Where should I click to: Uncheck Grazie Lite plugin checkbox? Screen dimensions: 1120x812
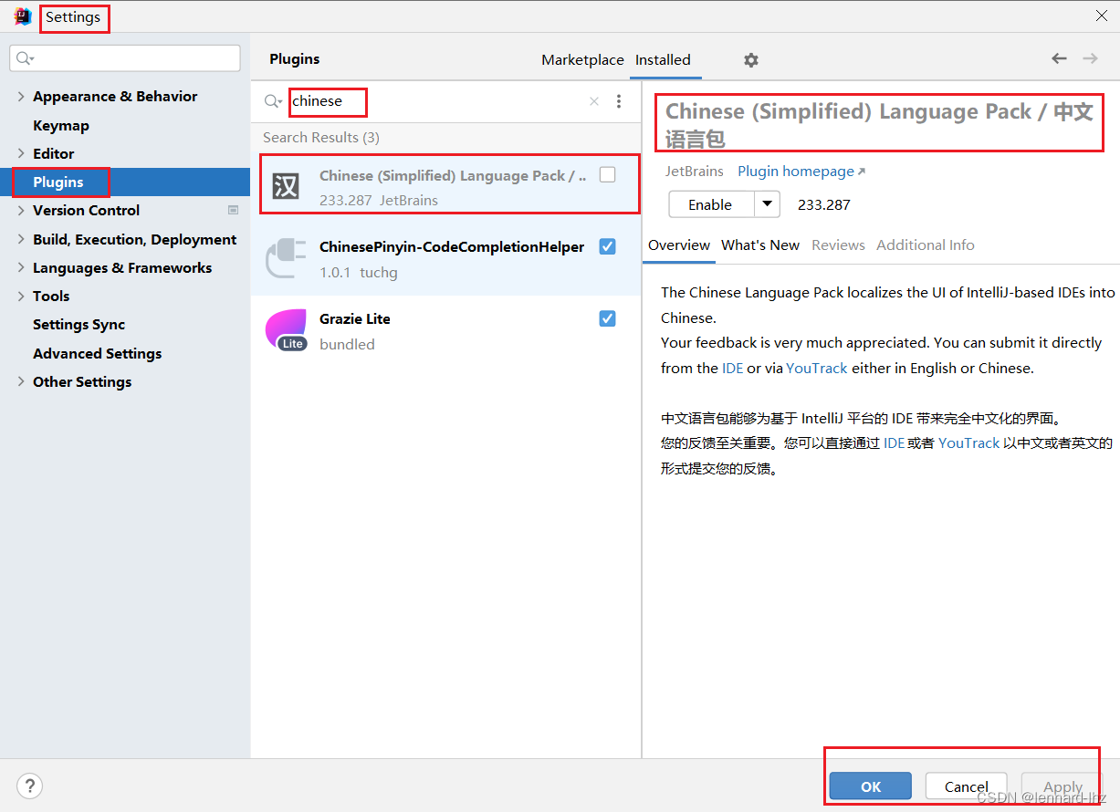[607, 318]
